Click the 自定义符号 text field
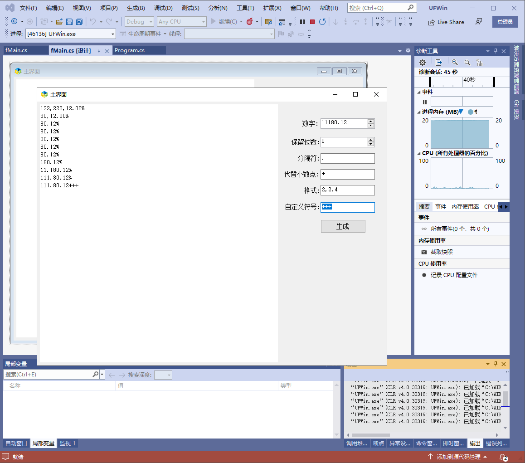 pos(348,207)
